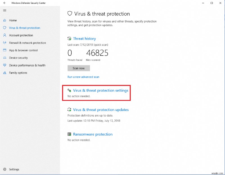Click the Home house icon
This screenshot has width=225, height=175.
tap(4, 20)
